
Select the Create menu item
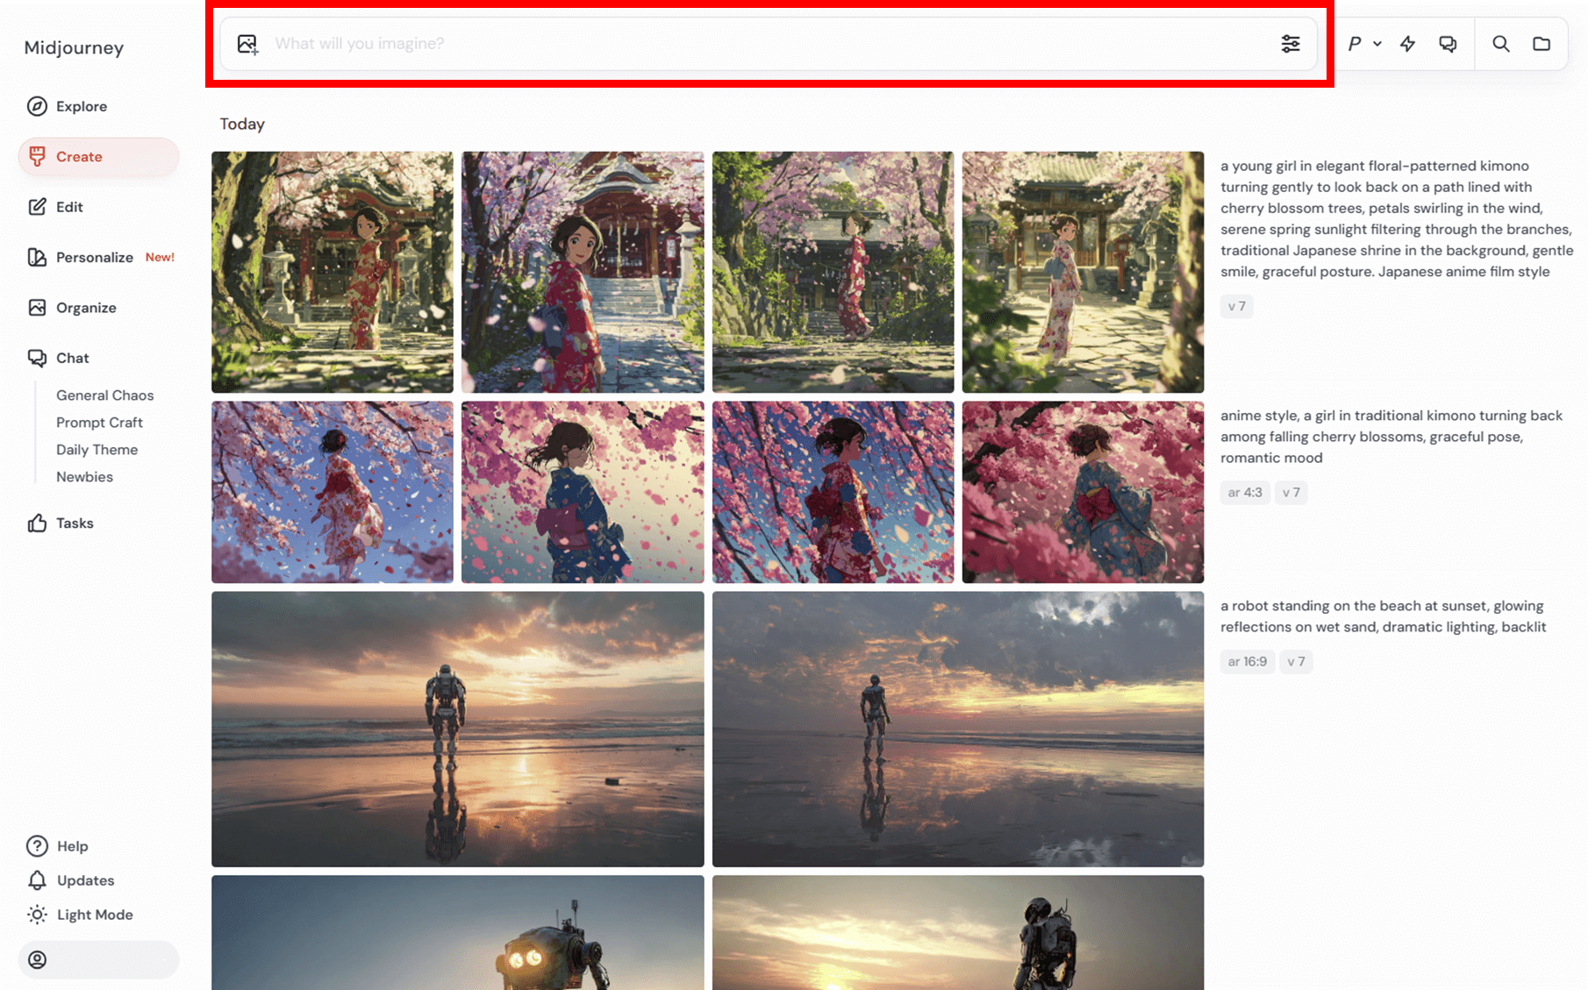pos(98,157)
